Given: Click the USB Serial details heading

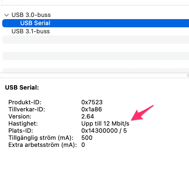Looking at the screenshot, I should [22, 88].
